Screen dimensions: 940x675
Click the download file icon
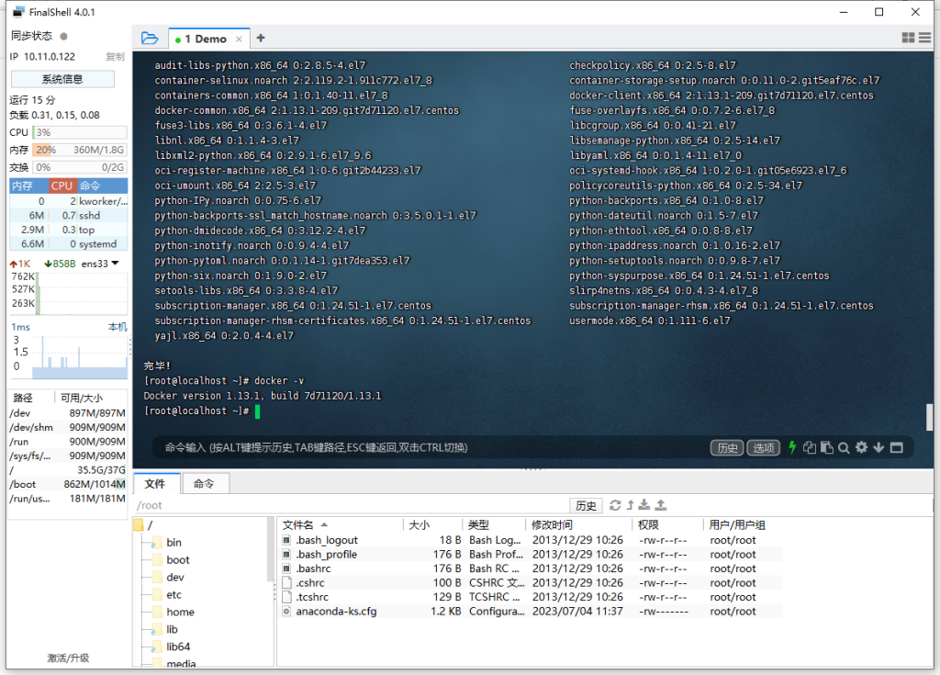tap(644, 505)
